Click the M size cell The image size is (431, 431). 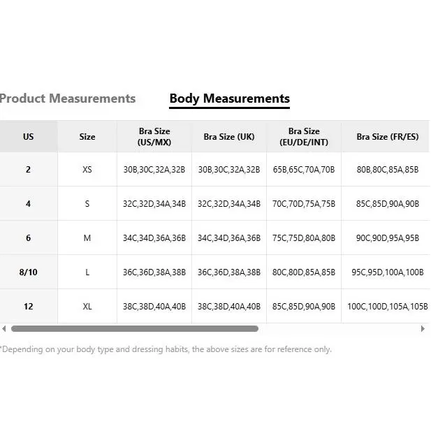tap(87, 238)
